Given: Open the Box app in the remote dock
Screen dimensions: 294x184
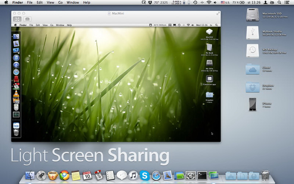Looking at the screenshot, I should click(x=16, y=125).
